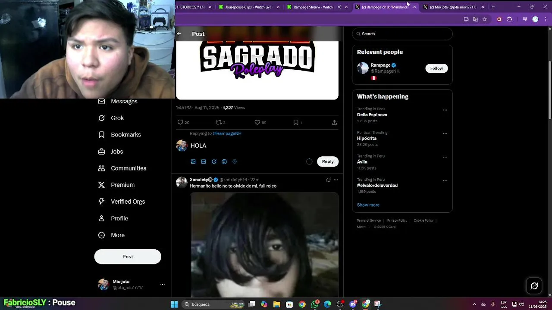Click the translate page icon
552x310 pixels.
[475, 19]
